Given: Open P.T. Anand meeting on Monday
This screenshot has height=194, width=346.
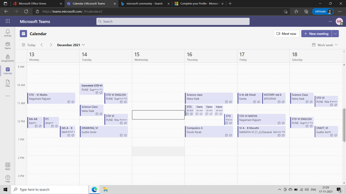Looking at the screenshot, I should coord(51,122).
